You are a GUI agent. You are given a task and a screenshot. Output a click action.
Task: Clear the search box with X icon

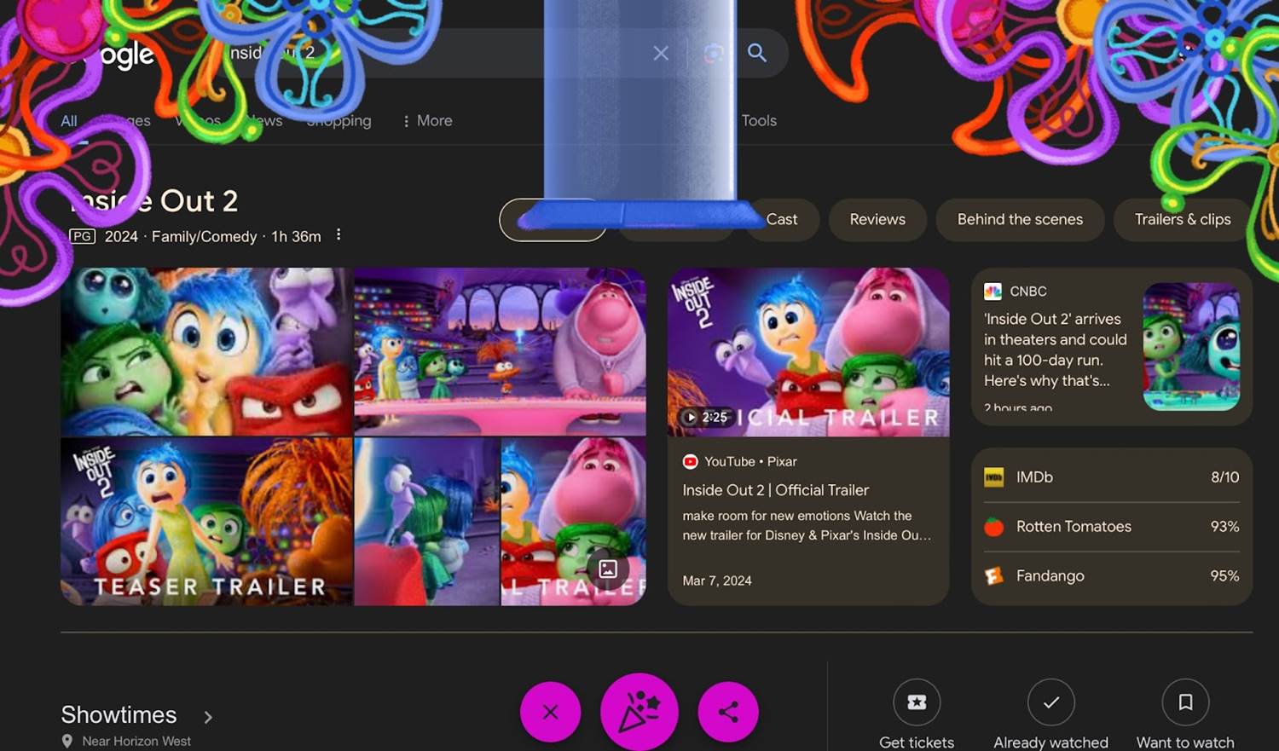tap(661, 53)
